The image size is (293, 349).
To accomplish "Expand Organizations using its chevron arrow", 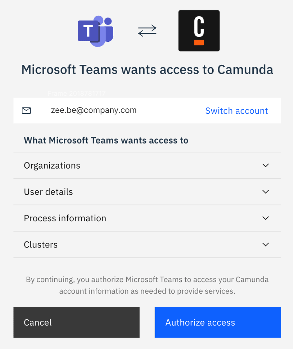I will click(266, 165).
